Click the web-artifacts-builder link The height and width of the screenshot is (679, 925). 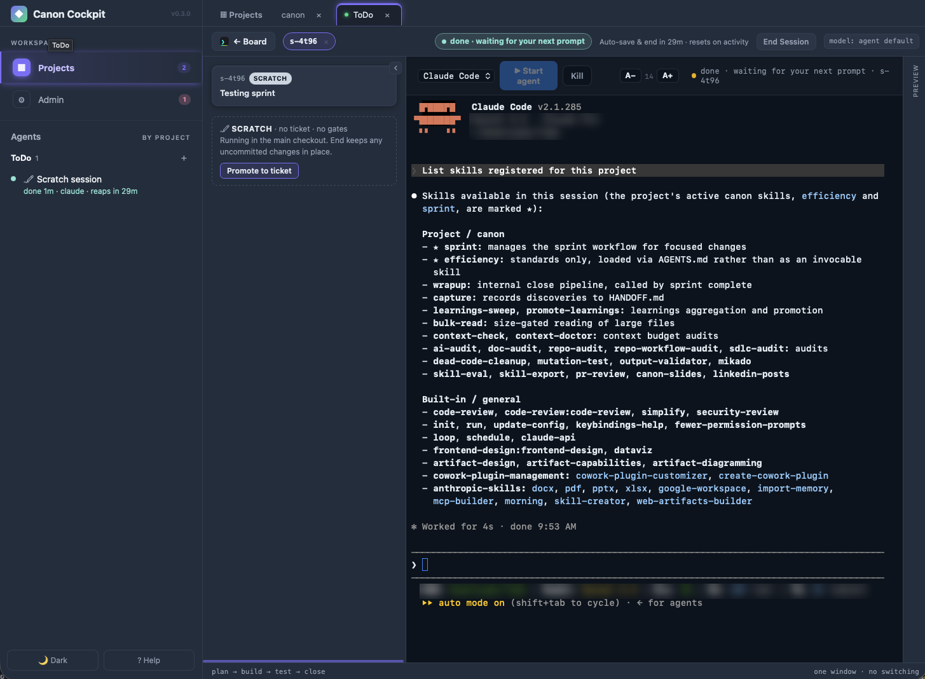(694, 501)
